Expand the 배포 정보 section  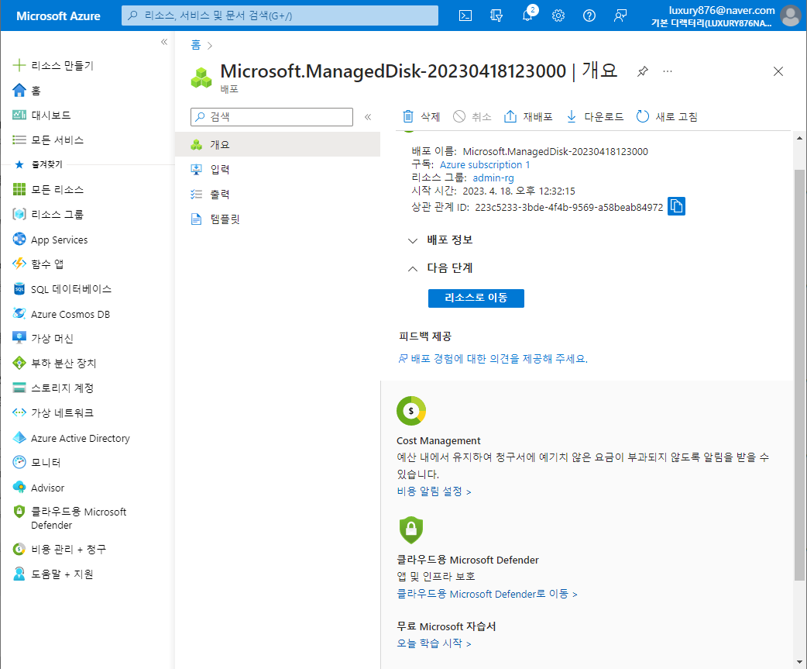point(440,240)
